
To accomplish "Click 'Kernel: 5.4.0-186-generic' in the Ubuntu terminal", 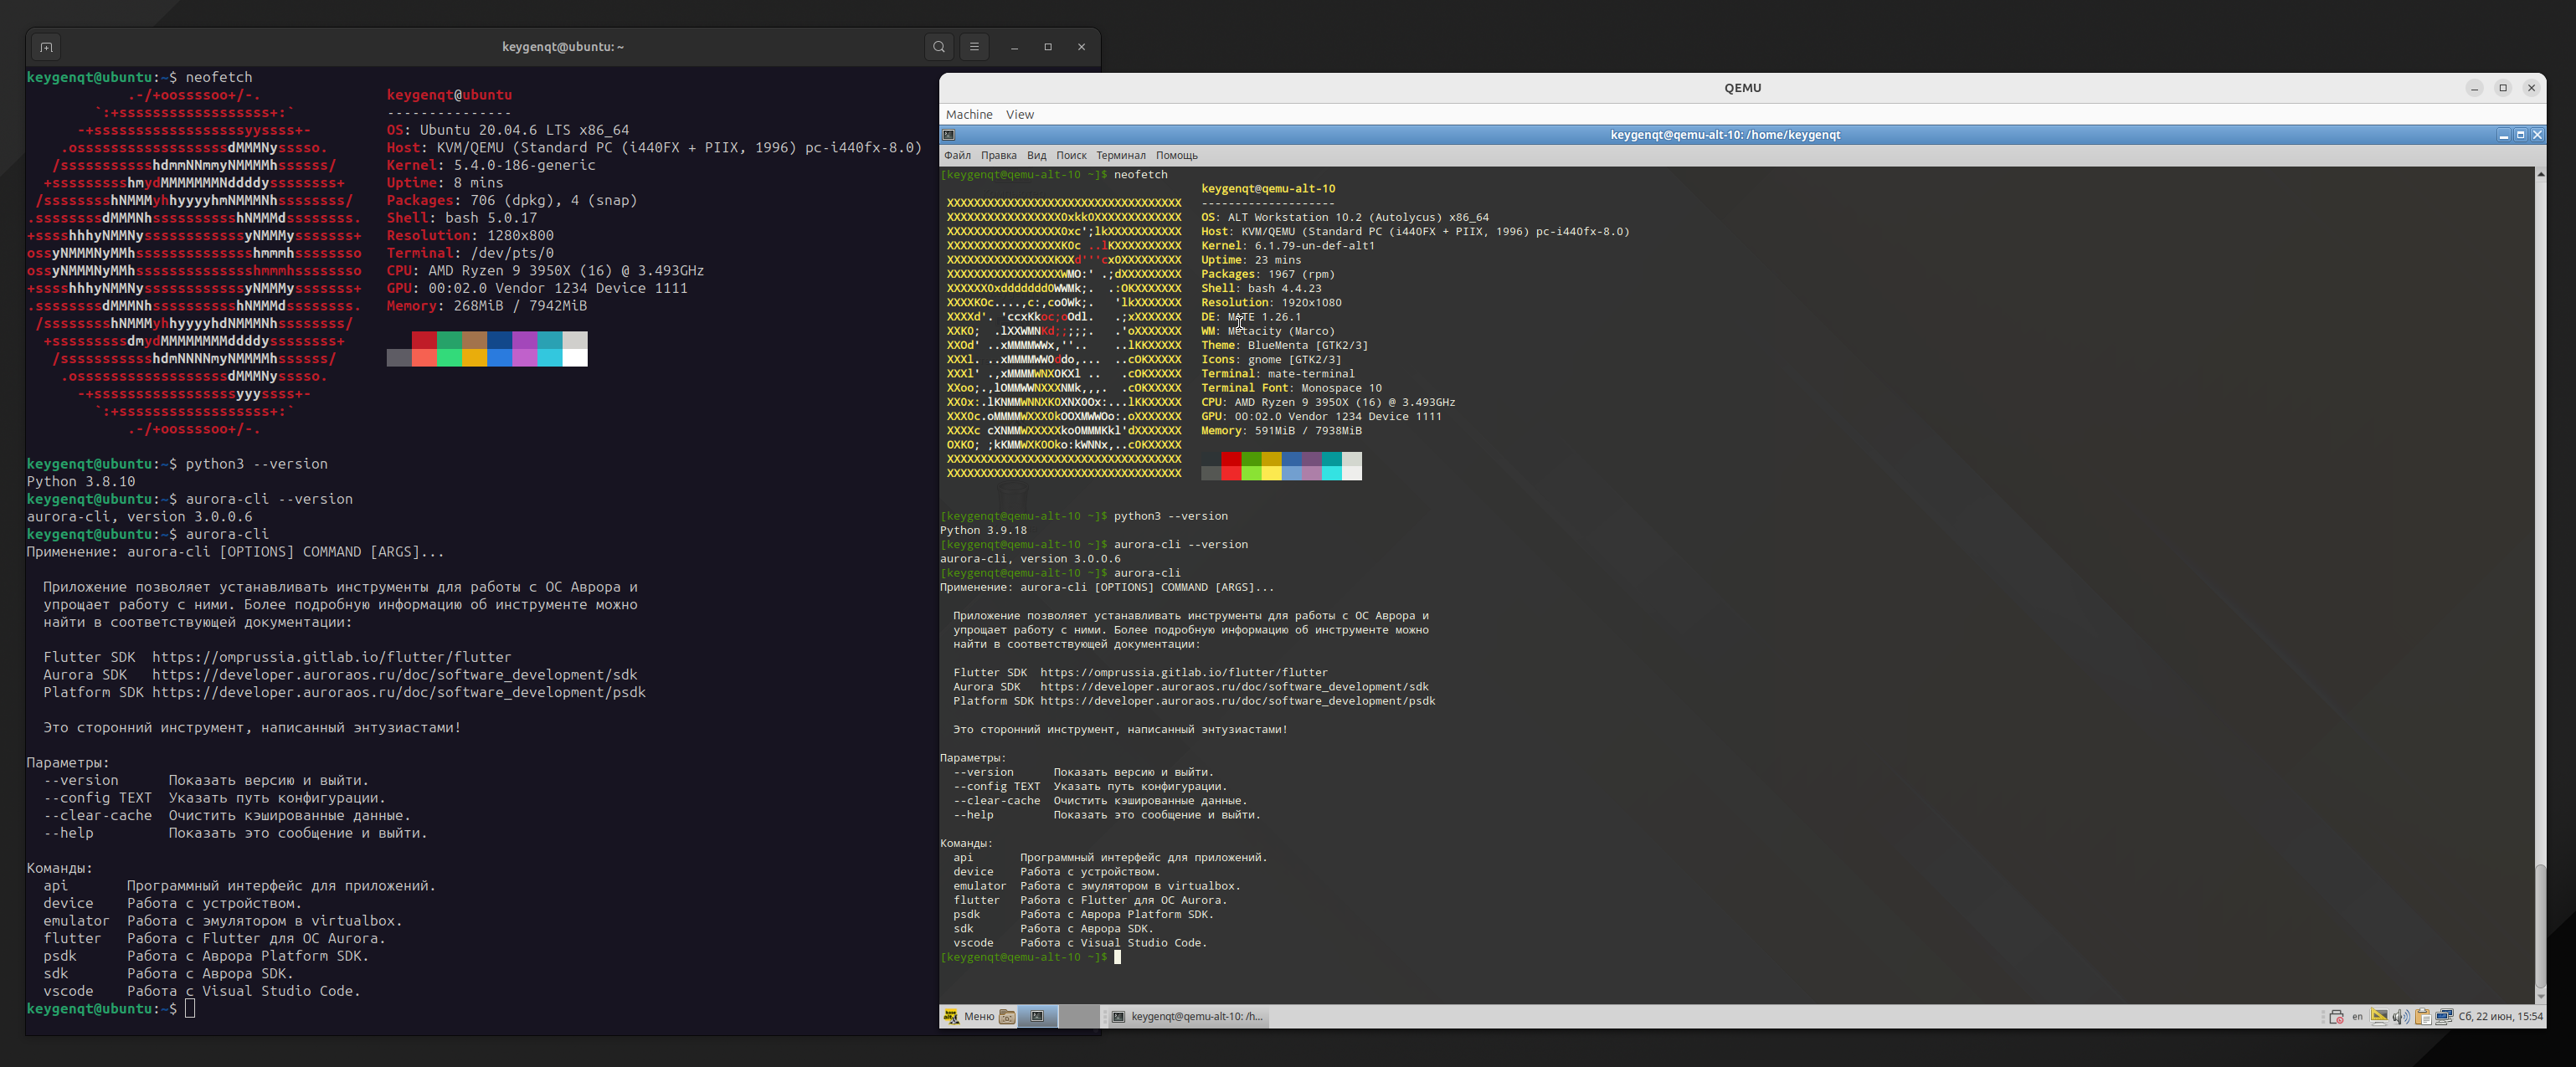I will pos(490,165).
